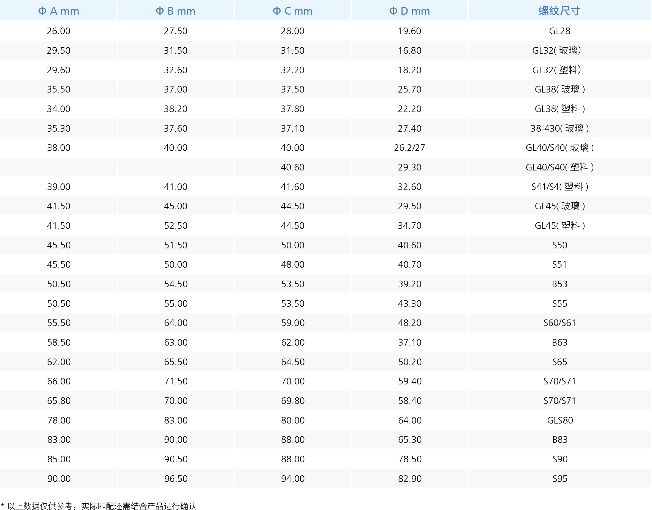652x510 pixels.
Task: Click the GLS80 thread size cell
Action: pos(560,421)
